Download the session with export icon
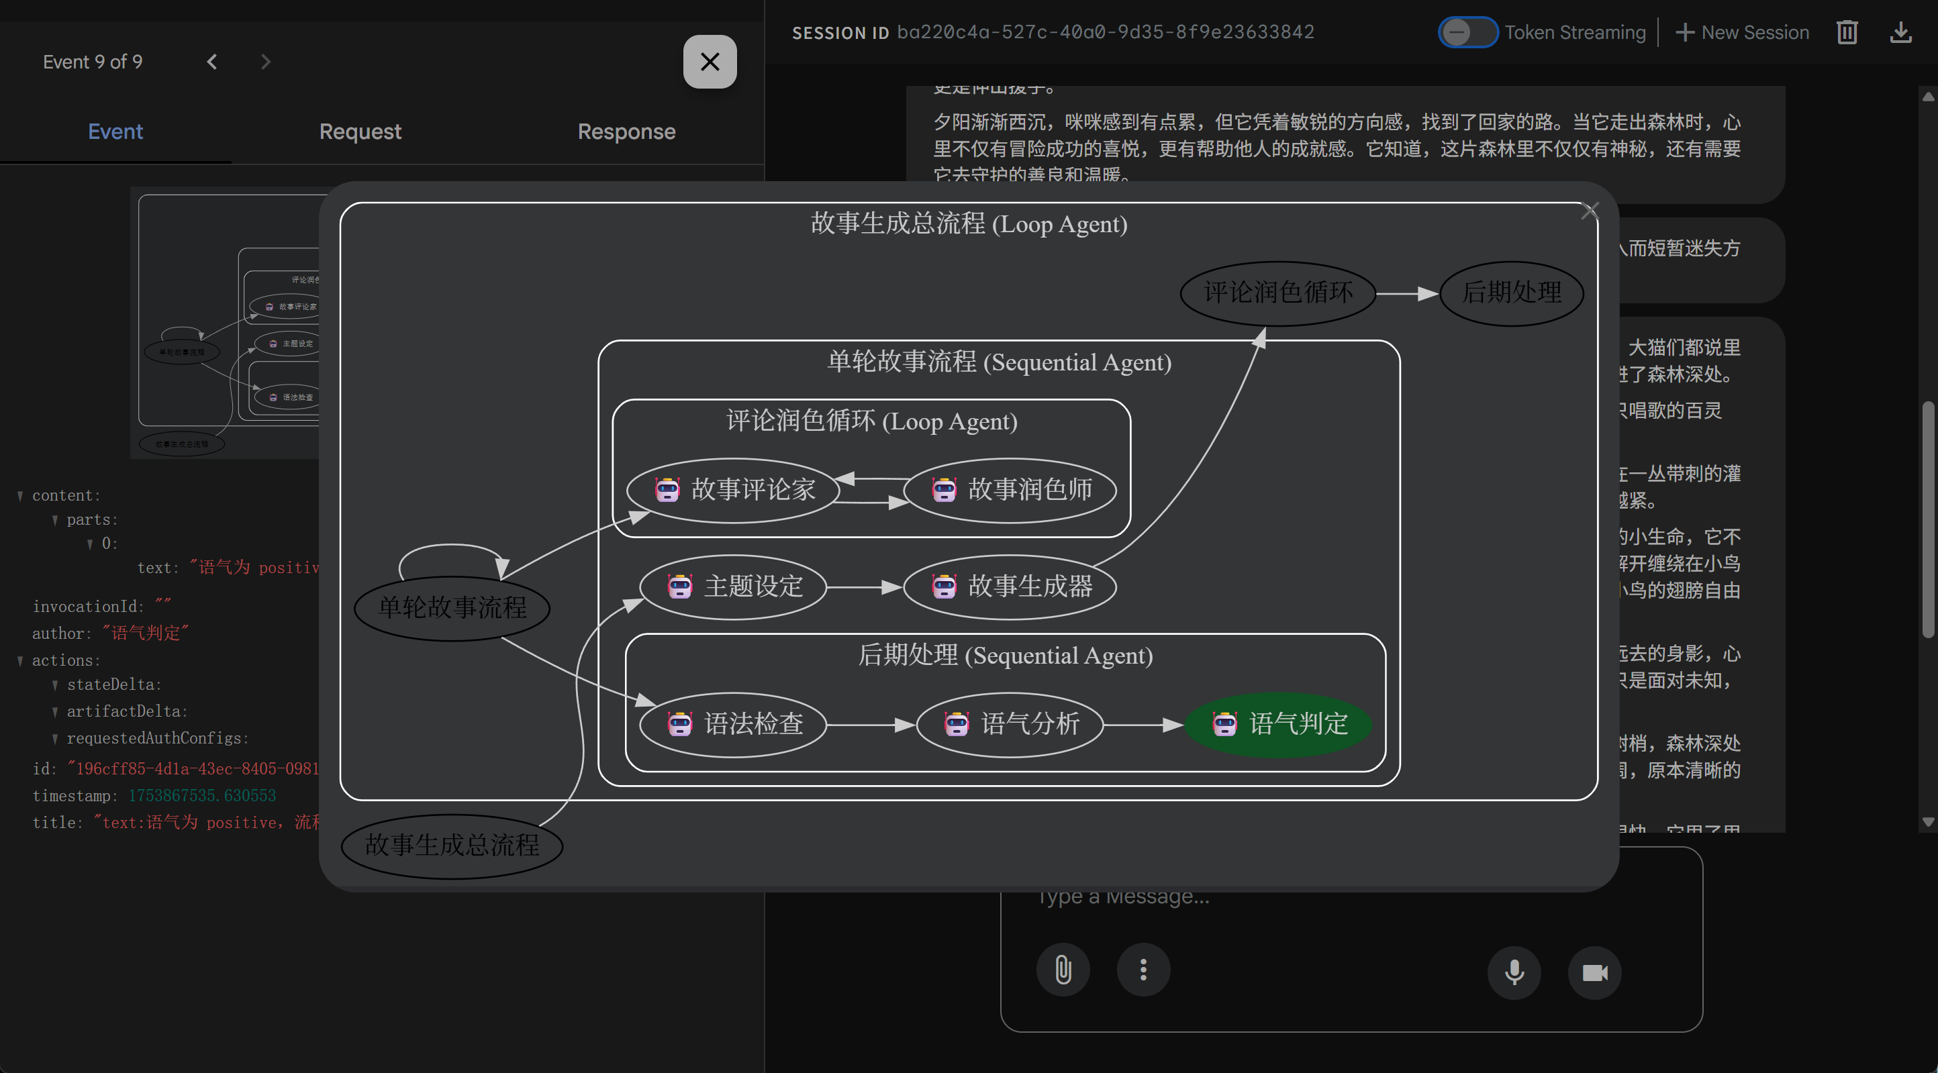The image size is (1938, 1073). pyautogui.click(x=1900, y=32)
